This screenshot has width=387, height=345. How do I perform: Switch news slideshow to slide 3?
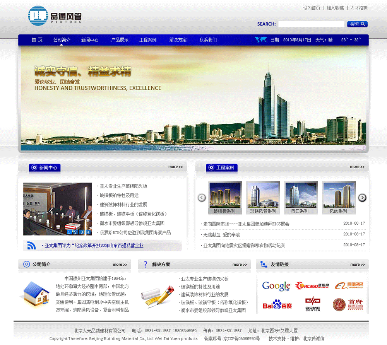82,232
